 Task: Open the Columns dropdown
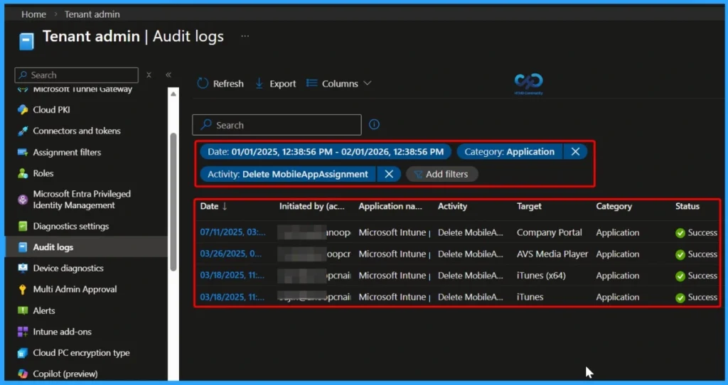(339, 84)
